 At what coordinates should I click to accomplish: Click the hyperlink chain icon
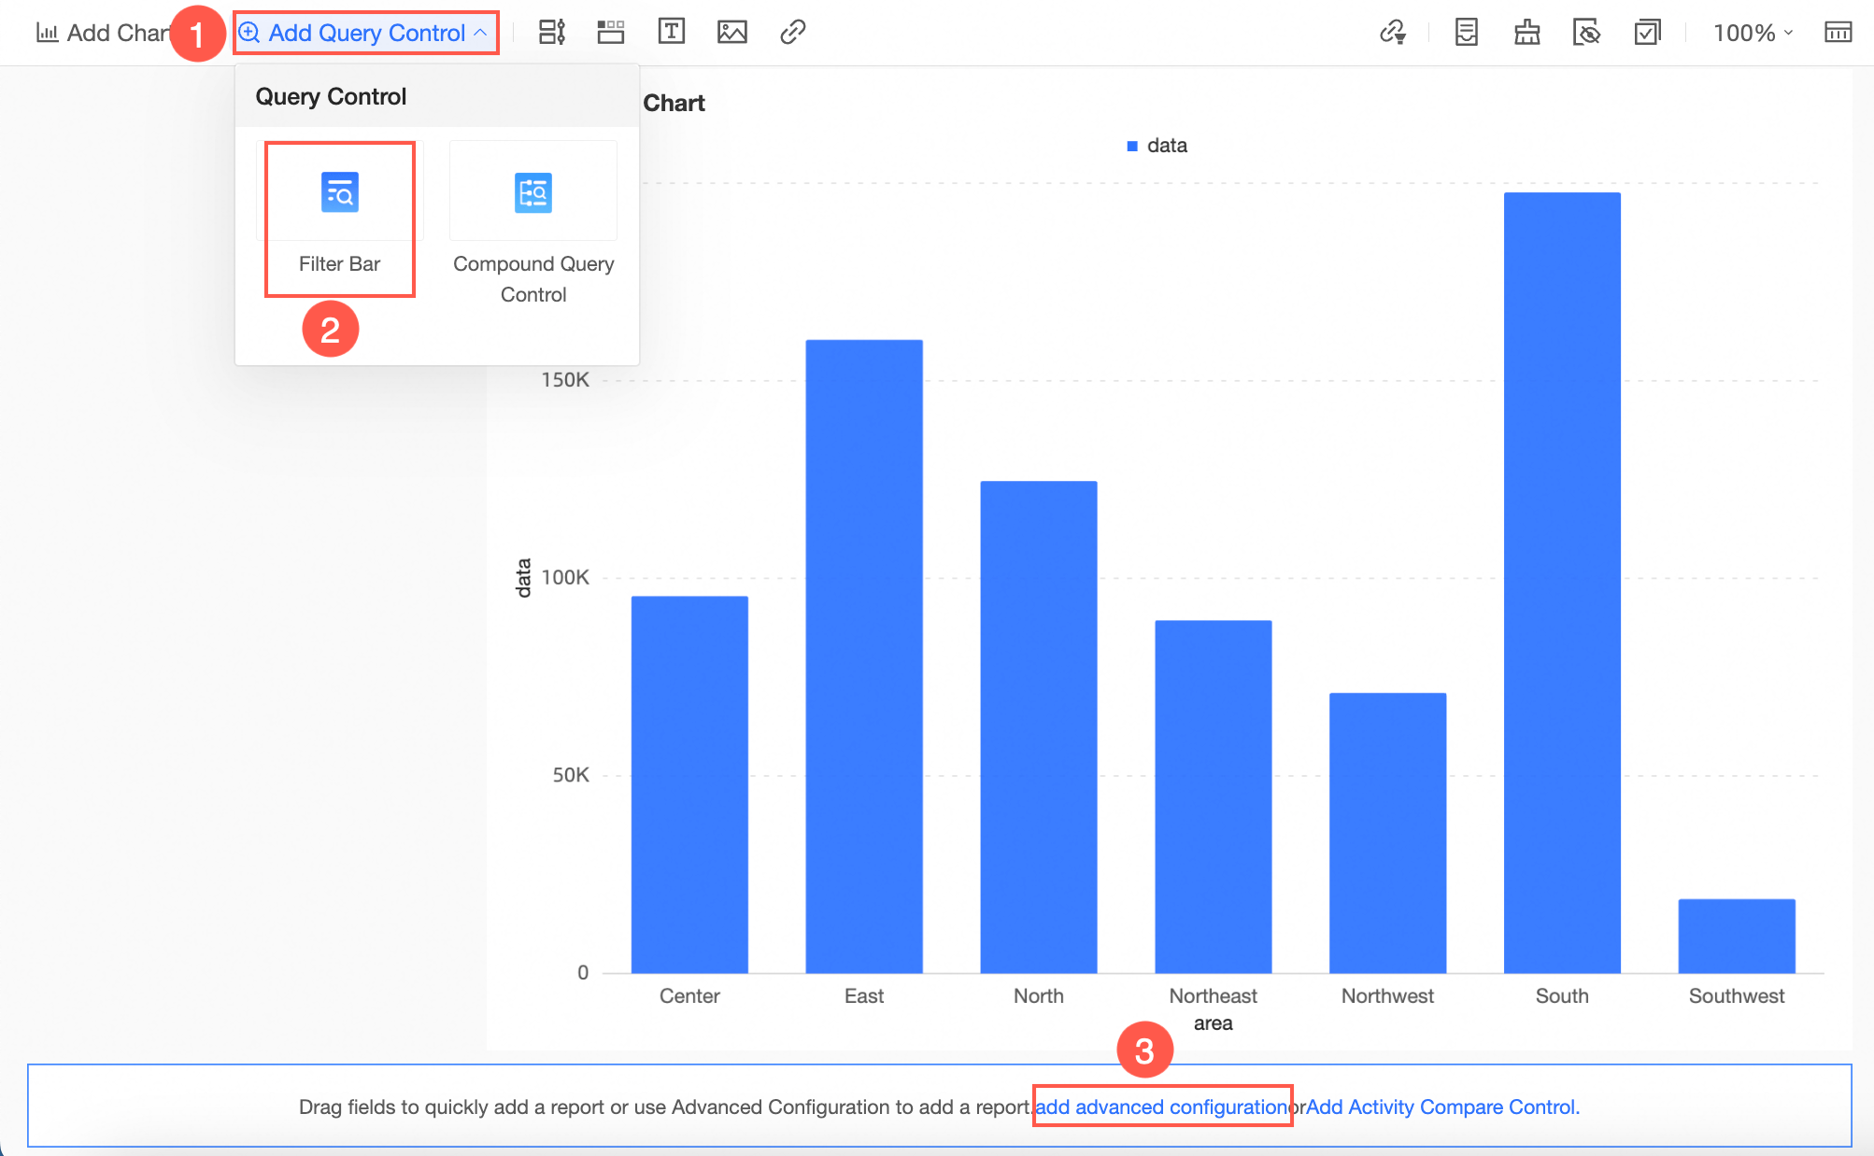(792, 32)
